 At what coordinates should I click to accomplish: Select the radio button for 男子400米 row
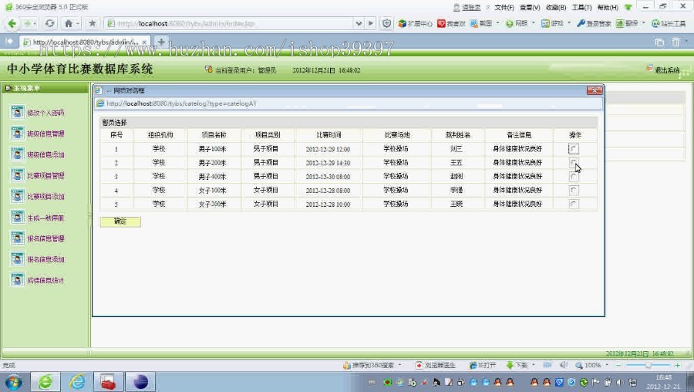574,177
